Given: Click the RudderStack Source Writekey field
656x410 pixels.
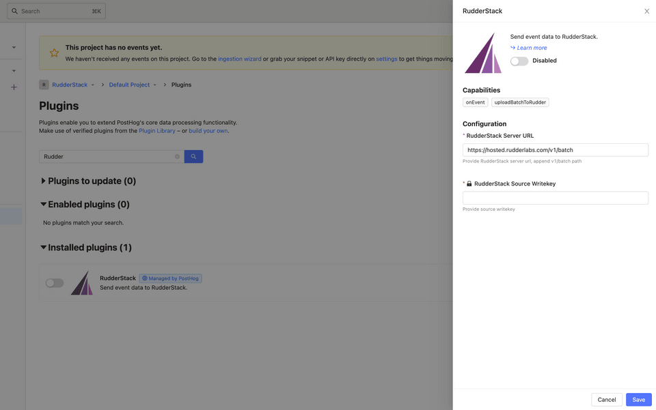Looking at the screenshot, I should click(x=555, y=198).
